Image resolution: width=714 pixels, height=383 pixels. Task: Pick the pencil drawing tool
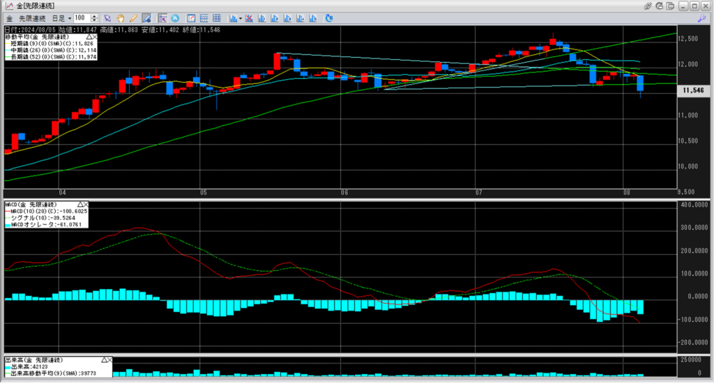coord(132,17)
